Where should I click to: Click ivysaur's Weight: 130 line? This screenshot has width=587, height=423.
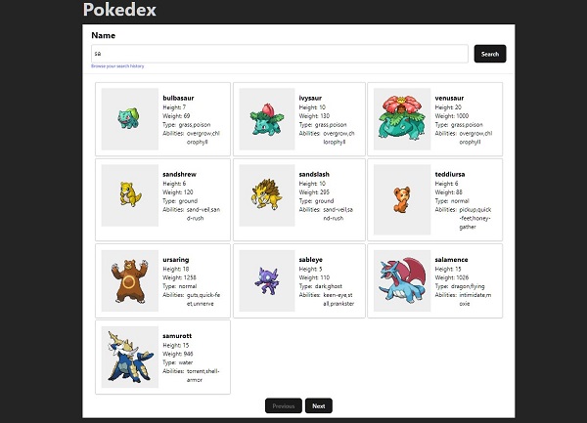click(314, 116)
